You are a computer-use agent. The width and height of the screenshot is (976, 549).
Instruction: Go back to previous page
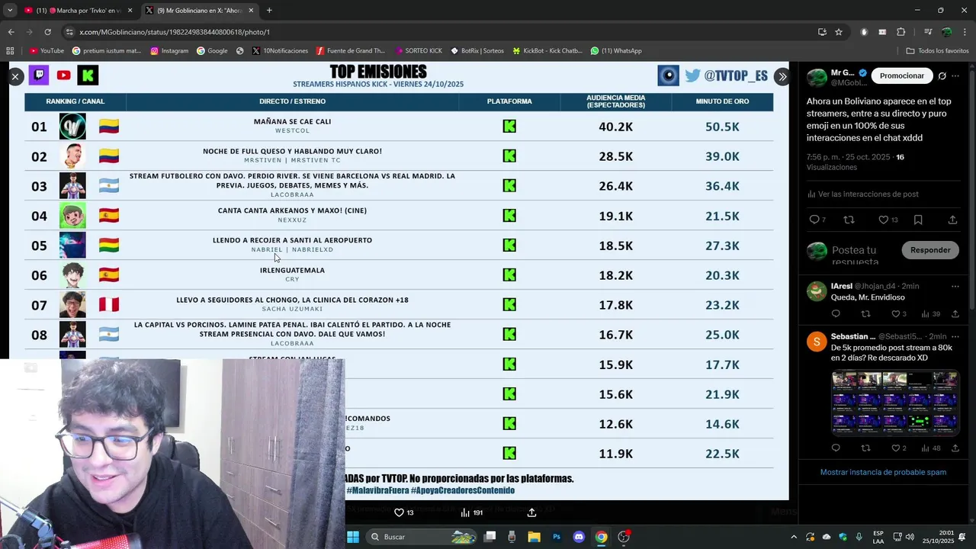[11, 32]
